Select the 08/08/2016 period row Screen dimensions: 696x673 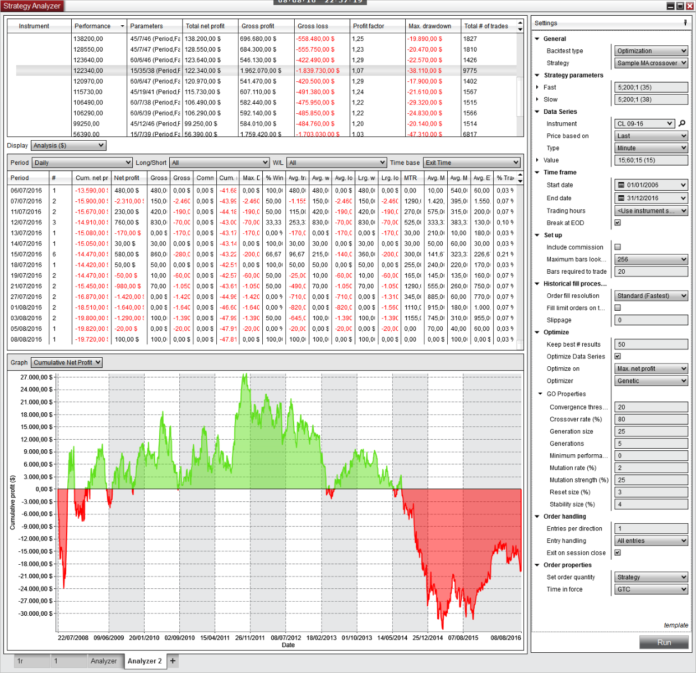click(x=262, y=339)
